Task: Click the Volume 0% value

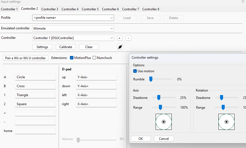Action: tap(122, 139)
